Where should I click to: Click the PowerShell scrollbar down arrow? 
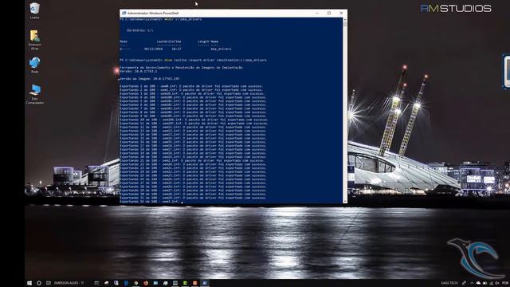pyautogui.click(x=345, y=202)
